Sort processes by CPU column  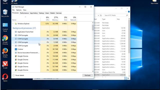click(45, 18)
